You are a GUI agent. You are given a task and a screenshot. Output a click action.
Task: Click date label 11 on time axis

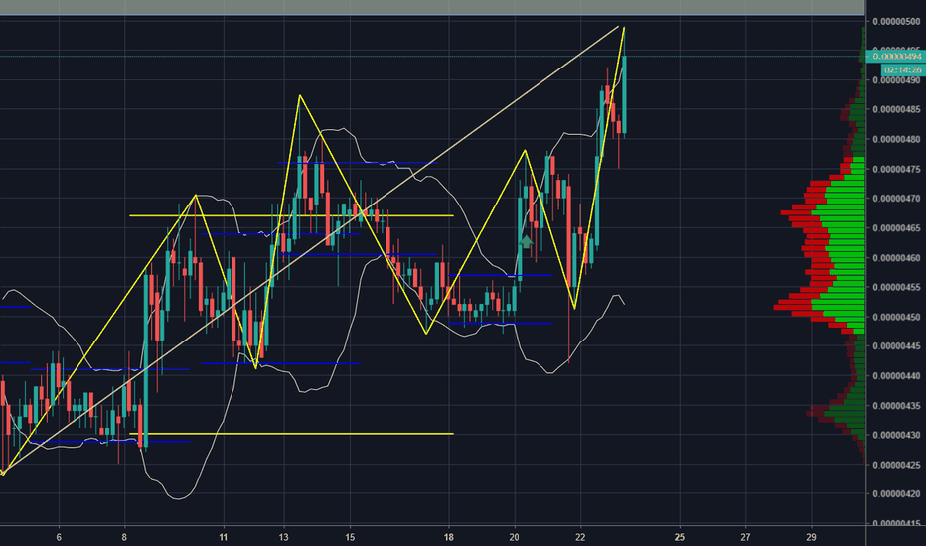tap(223, 537)
